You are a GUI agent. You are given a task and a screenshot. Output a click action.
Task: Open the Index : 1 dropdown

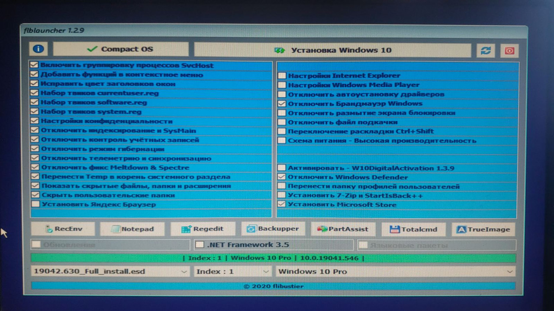[x=232, y=271]
